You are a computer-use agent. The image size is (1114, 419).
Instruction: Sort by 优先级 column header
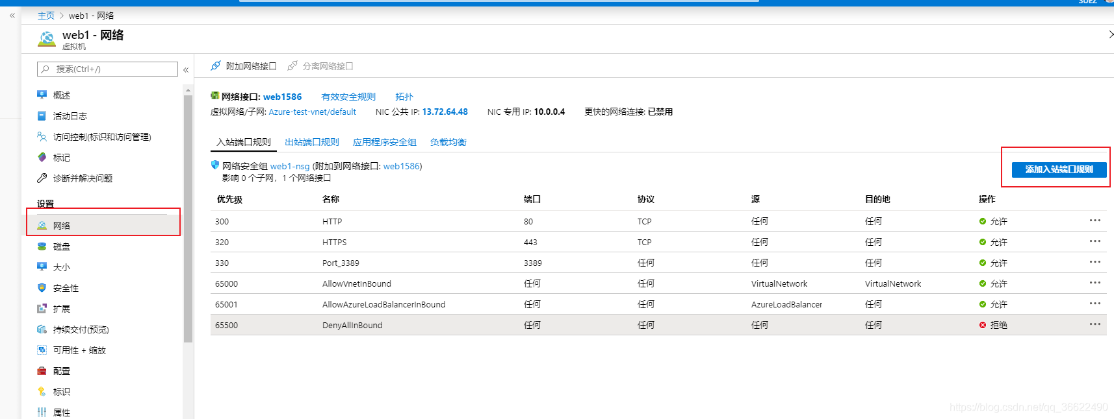click(x=229, y=199)
